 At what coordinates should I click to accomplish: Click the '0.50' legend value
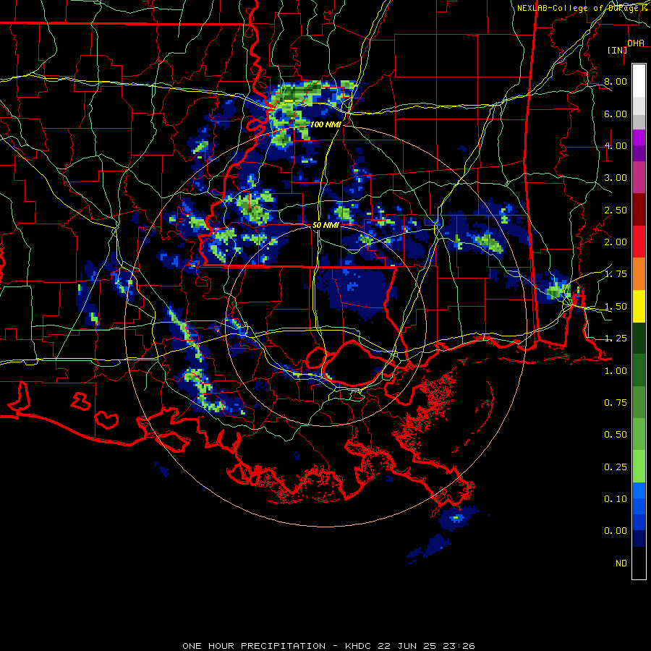616,435
